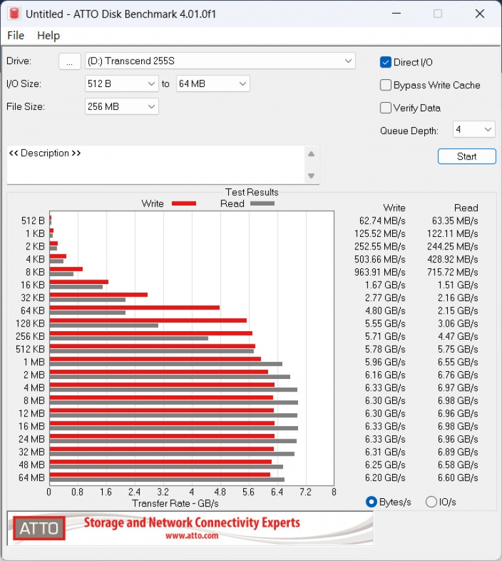Viewport: 502px width, 561px height.
Task: Click the 1 MB row label
Action: tap(34, 362)
